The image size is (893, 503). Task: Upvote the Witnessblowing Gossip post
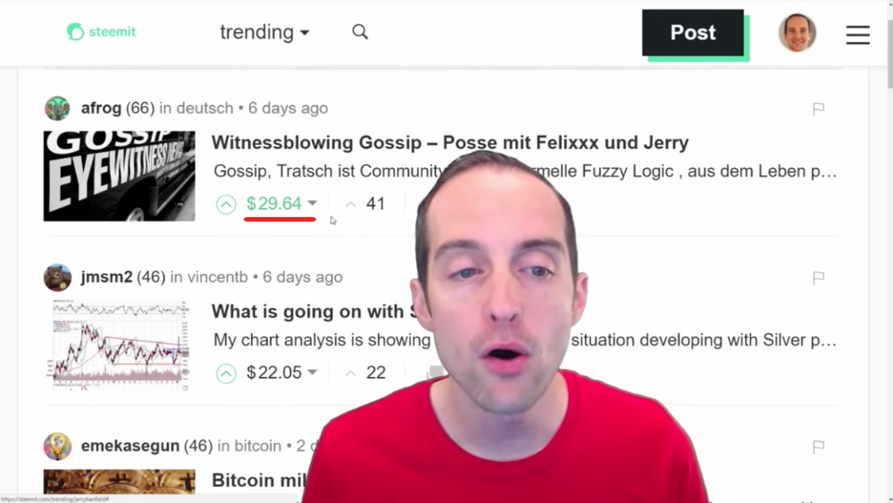click(x=226, y=204)
